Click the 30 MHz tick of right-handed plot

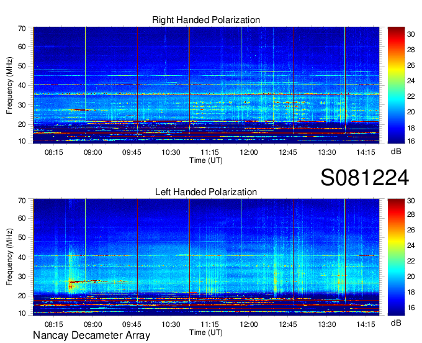point(22,105)
